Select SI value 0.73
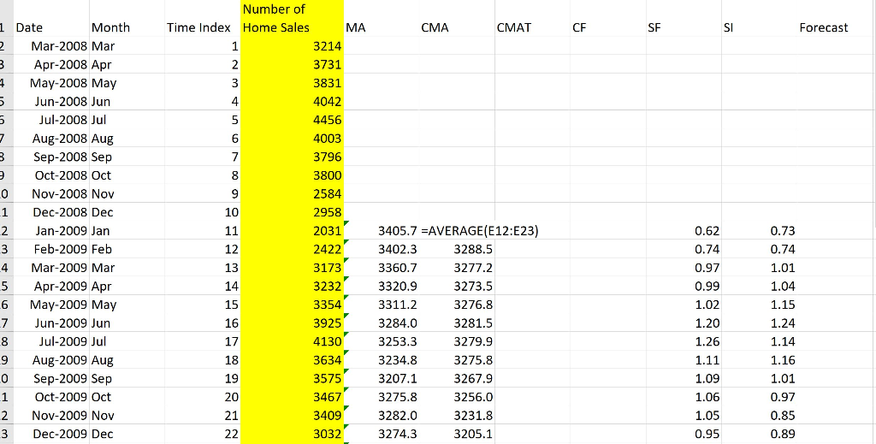The width and height of the screenshot is (876, 444). [x=759, y=231]
